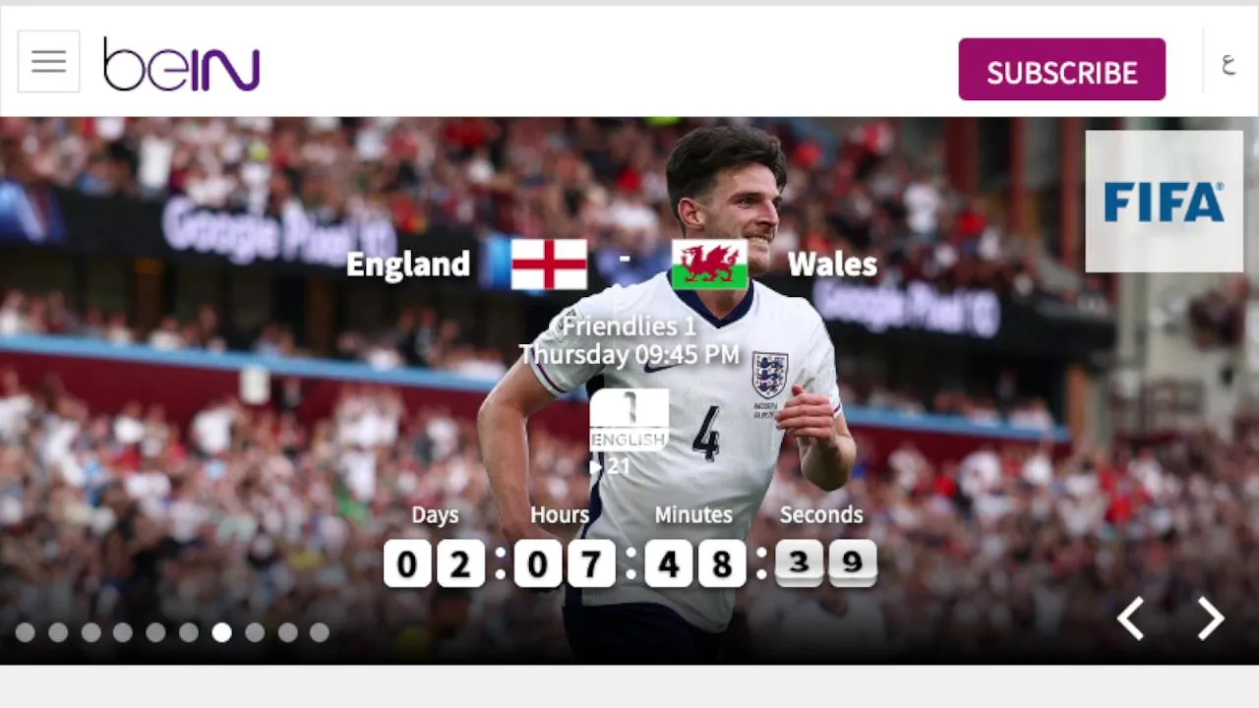Go to the next carousel slide
The height and width of the screenshot is (708, 1259).
tap(1210, 619)
